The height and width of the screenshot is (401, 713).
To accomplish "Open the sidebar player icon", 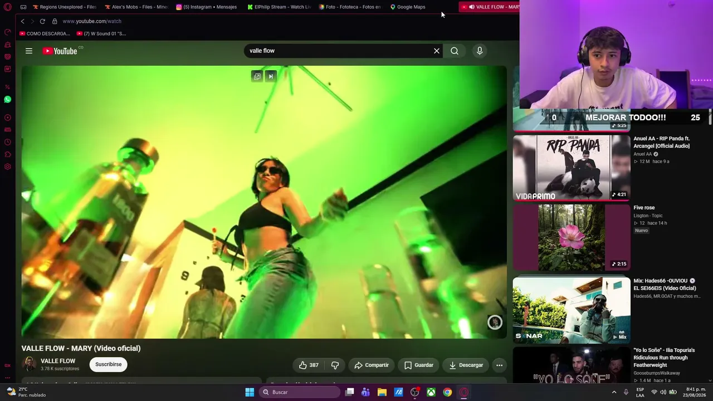I will [x=7, y=118].
